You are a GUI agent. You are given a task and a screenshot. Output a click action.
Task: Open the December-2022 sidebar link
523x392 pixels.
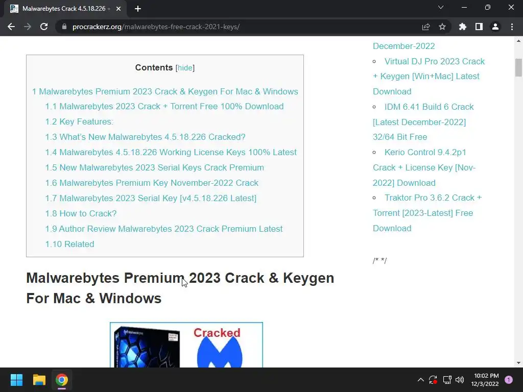[x=403, y=46]
